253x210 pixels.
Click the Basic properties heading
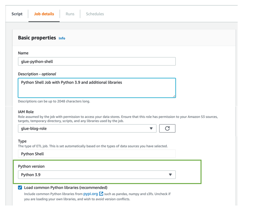(37, 38)
